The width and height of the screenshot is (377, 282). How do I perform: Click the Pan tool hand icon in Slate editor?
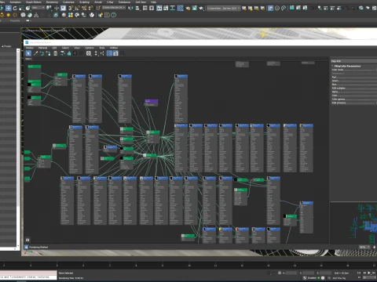tap(374, 247)
